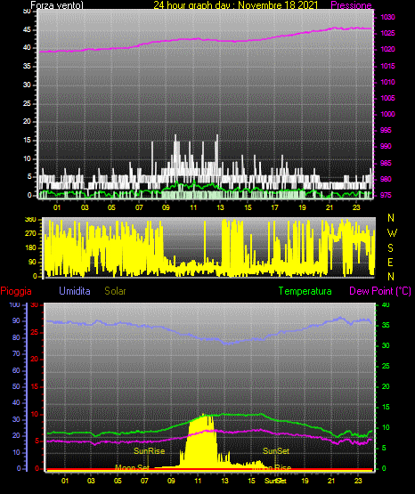The image size is (415, 494).
Task: Click the red 'Pioggia' legend label
Action: (x=16, y=291)
